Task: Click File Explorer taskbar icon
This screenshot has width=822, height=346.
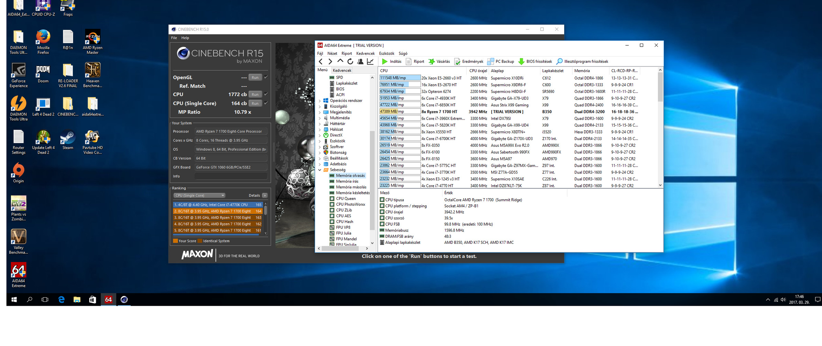Action: click(x=77, y=299)
